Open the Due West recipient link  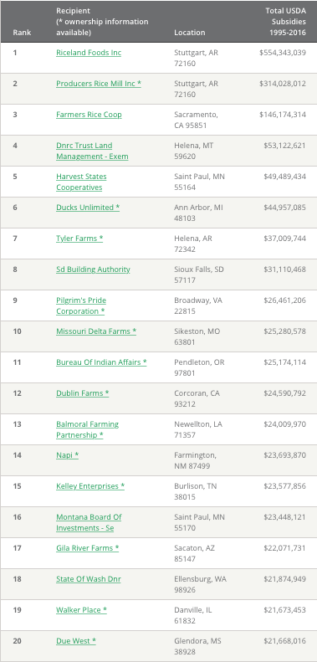tap(76, 641)
